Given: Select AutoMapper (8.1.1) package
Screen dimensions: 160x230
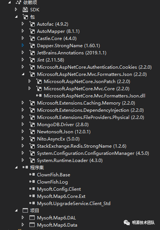Looking at the screenshot, I should click(x=58, y=31).
